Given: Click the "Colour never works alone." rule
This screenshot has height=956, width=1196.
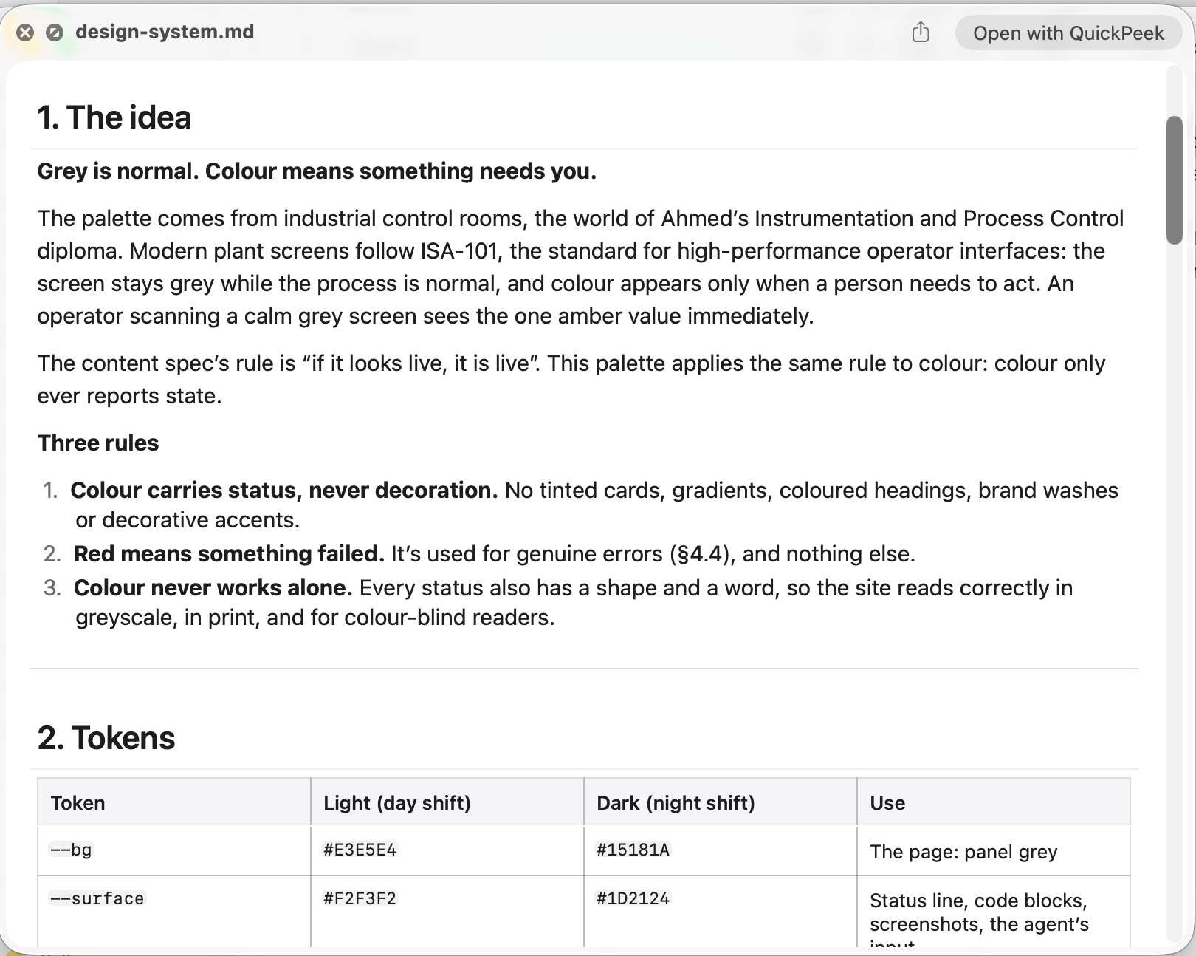Looking at the screenshot, I should coord(213,588).
